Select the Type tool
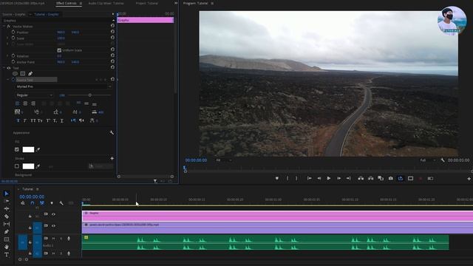Viewport: 473px width, 266px height. pos(7,254)
